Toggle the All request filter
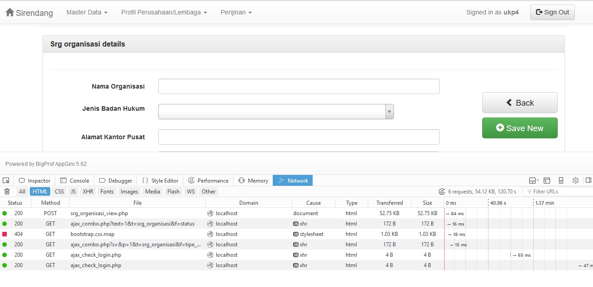593x287 pixels. (x=22, y=192)
